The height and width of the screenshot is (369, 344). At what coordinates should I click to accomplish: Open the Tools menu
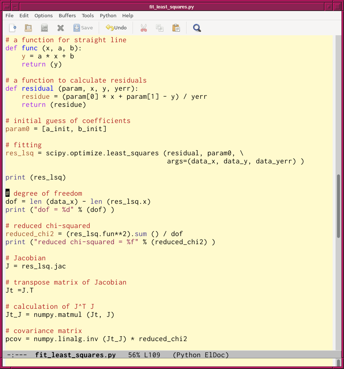pos(88,15)
